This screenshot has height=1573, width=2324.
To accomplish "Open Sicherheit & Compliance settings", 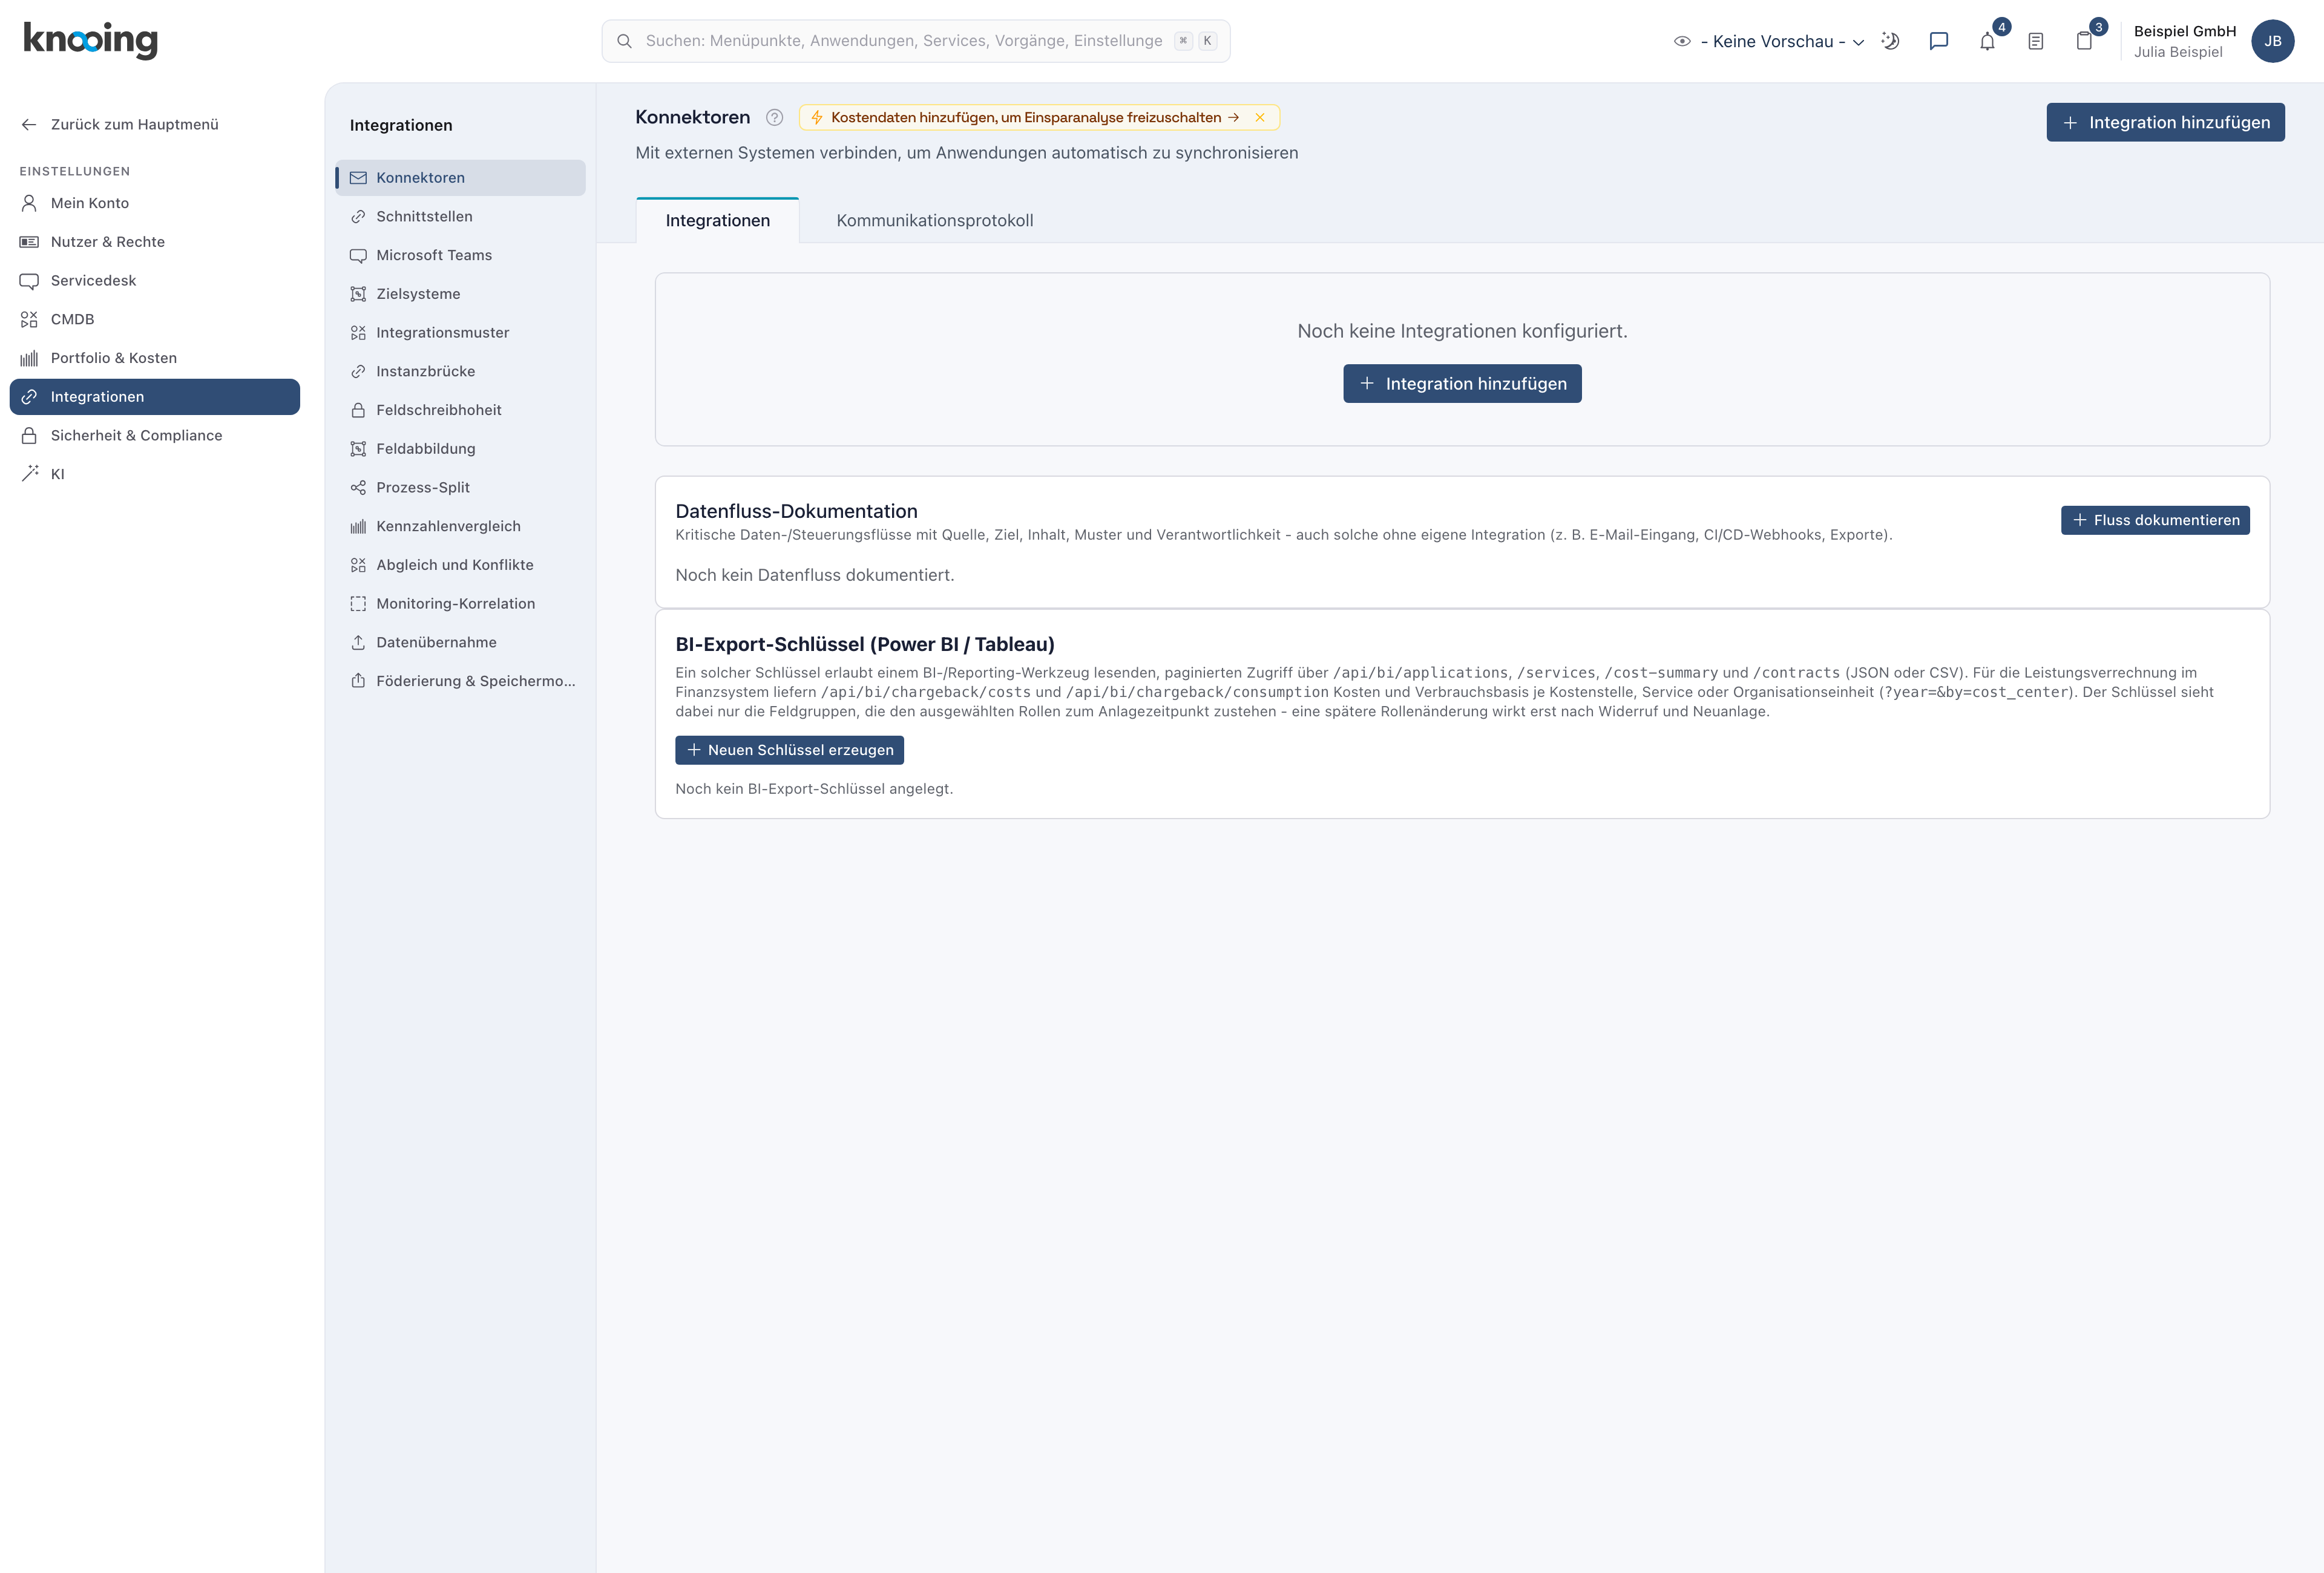I will [155, 435].
